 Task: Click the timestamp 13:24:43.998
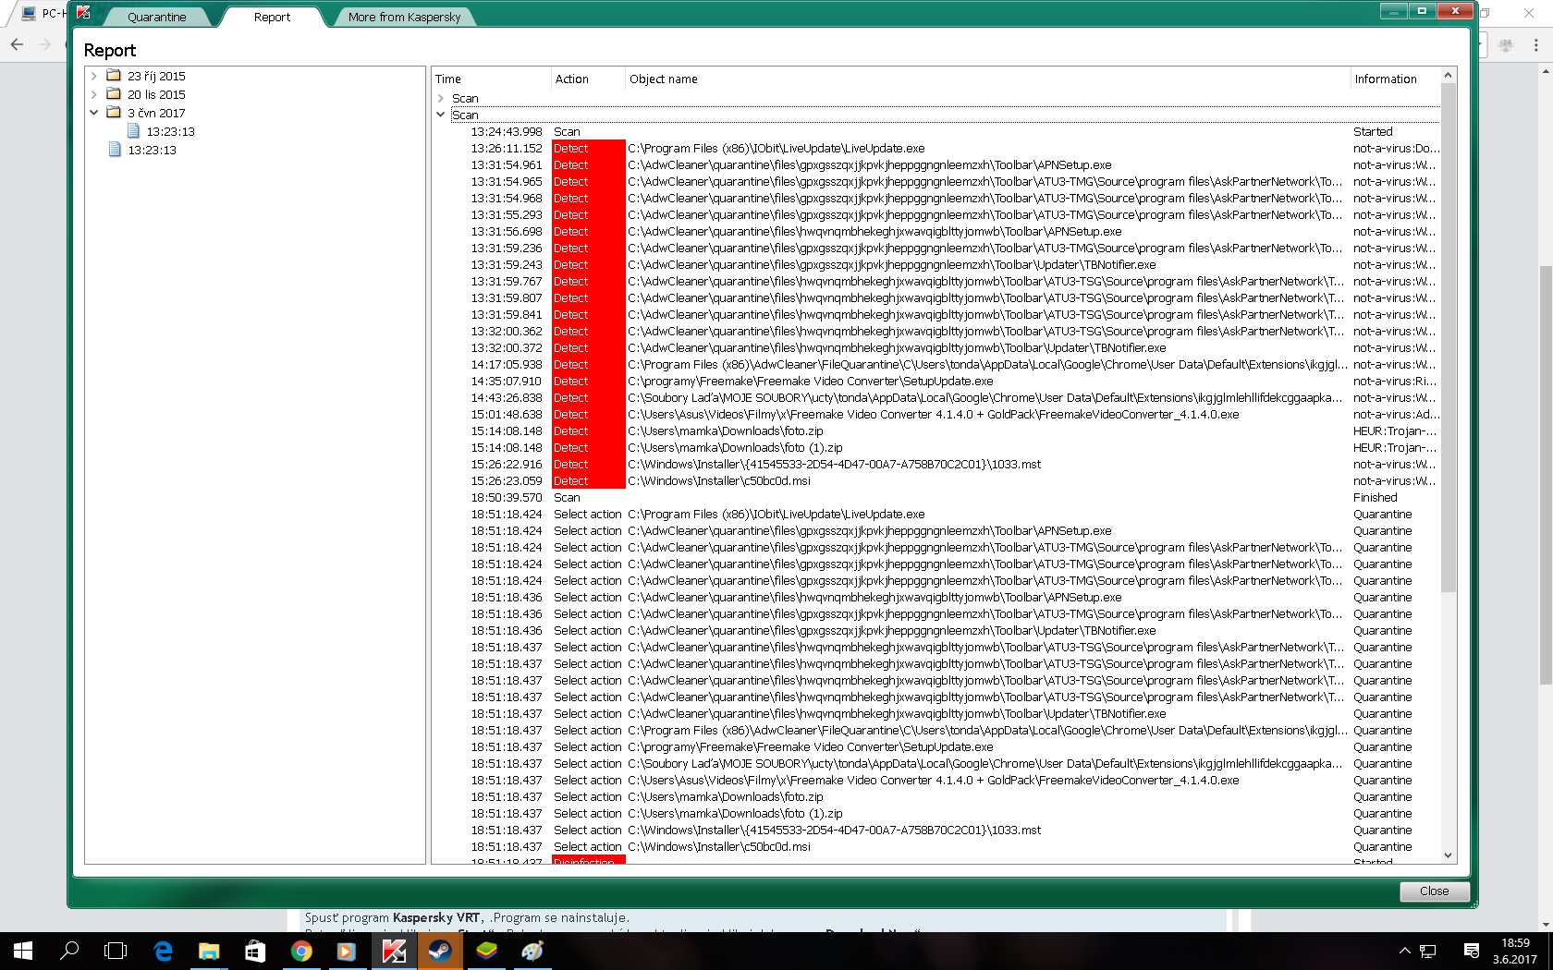click(x=507, y=131)
